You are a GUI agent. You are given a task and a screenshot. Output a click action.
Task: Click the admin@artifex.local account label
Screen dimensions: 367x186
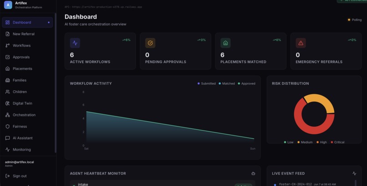point(20,162)
